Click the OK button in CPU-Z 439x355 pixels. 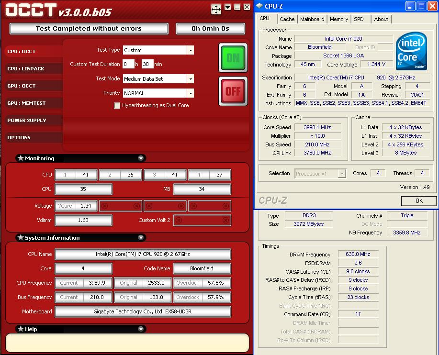(x=419, y=201)
